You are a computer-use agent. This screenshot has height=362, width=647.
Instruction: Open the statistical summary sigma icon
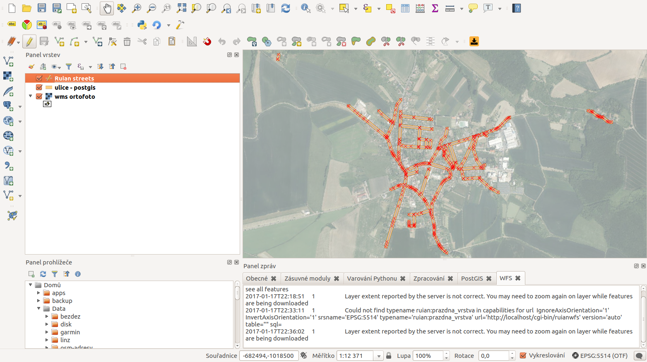point(435,8)
